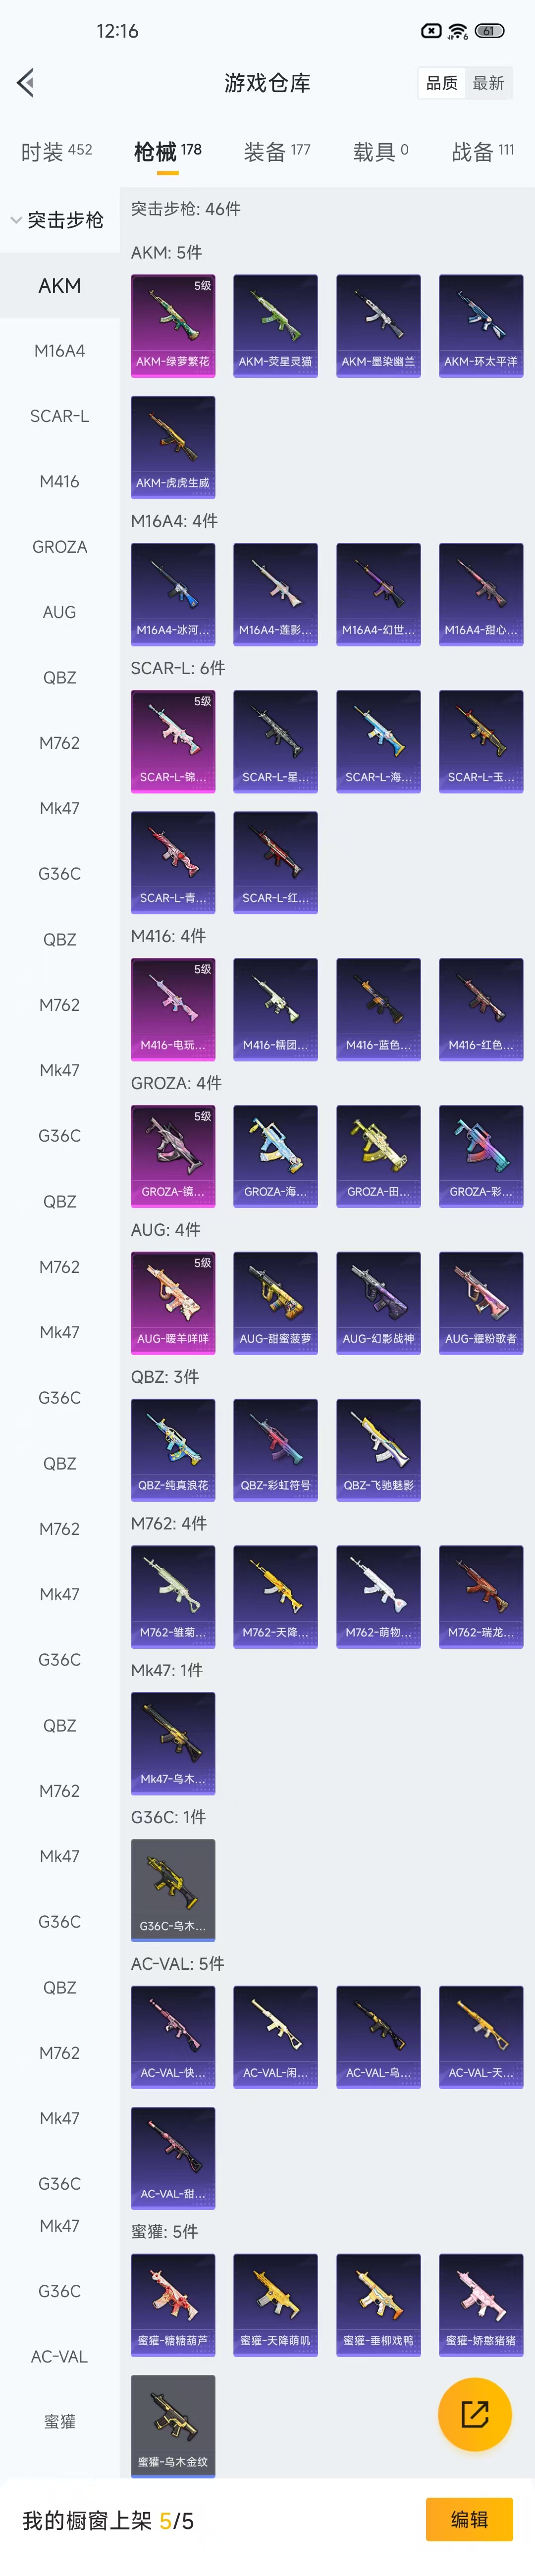Switch to the 时装 tab

(x=56, y=152)
